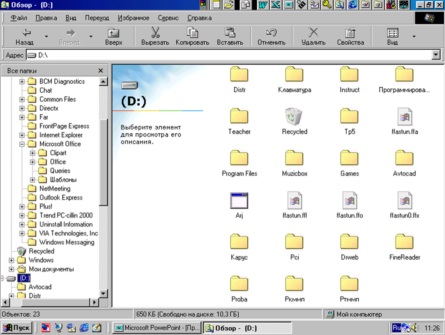Open the Правка menu

coord(46,18)
